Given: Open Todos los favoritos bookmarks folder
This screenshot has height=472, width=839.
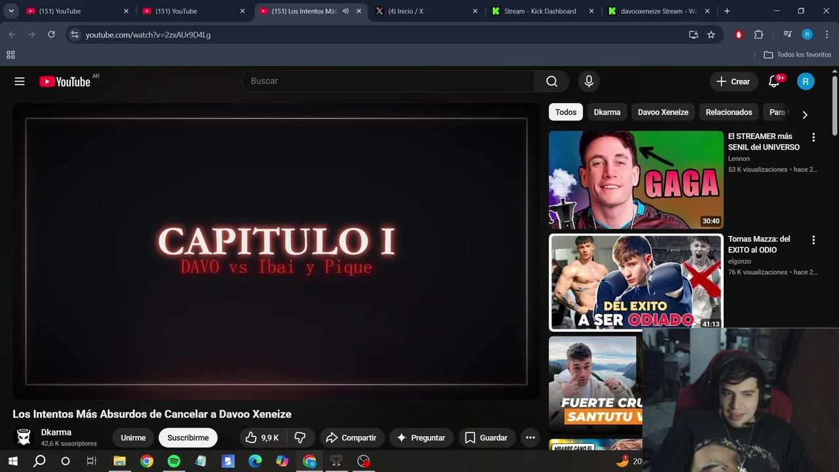Looking at the screenshot, I should [798, 55].
